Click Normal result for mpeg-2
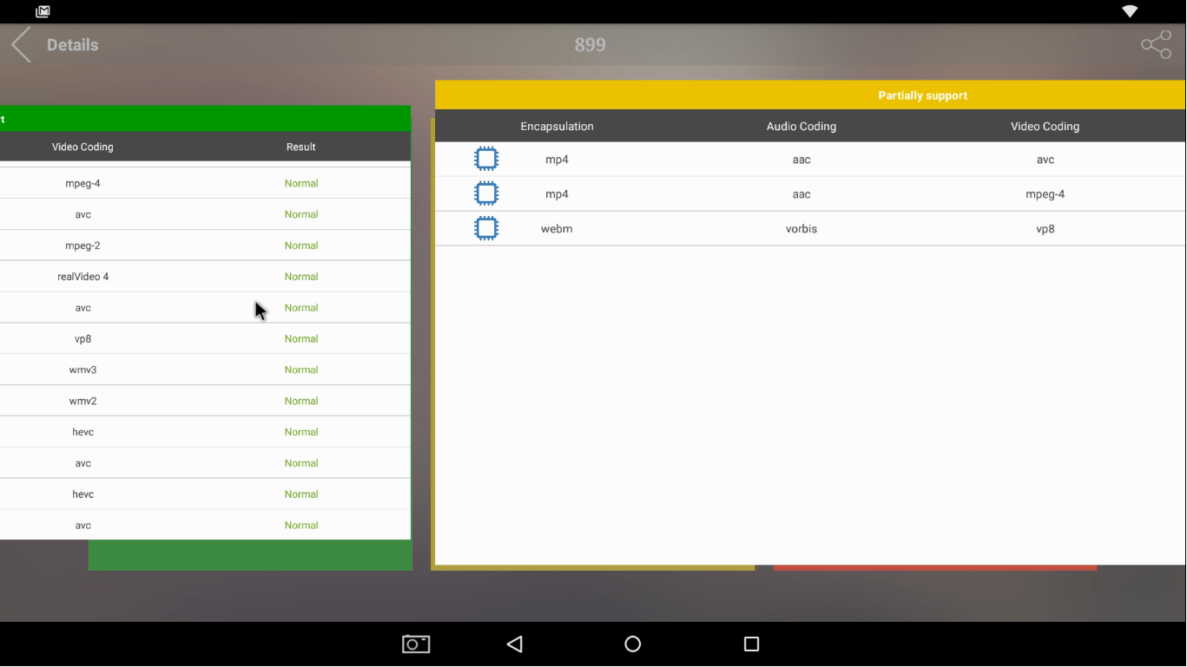Viewport: 1187px width, 667px height. [x=301, y=245]
